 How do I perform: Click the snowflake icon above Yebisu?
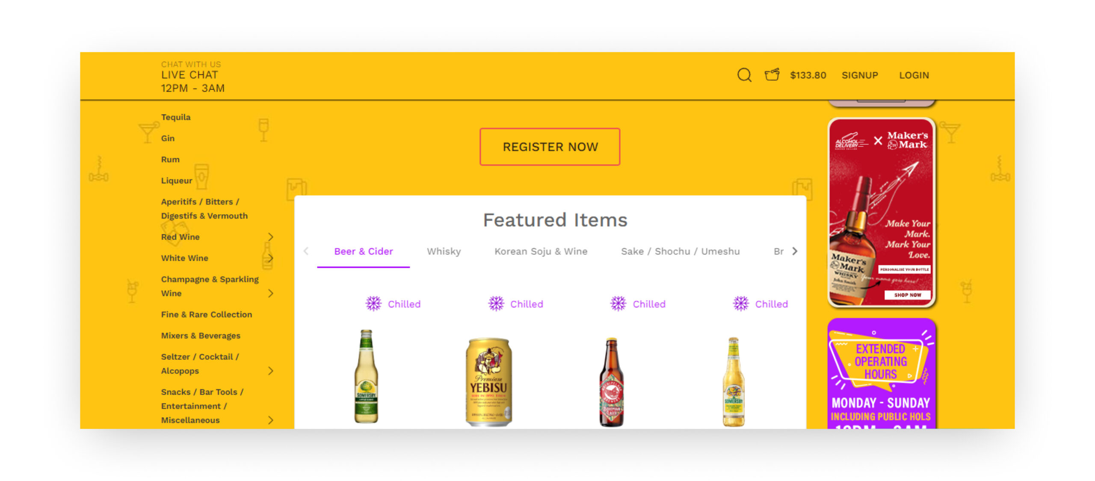coord(496,304)
